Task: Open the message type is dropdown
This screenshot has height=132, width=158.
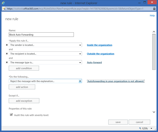Action: (80, 62)
